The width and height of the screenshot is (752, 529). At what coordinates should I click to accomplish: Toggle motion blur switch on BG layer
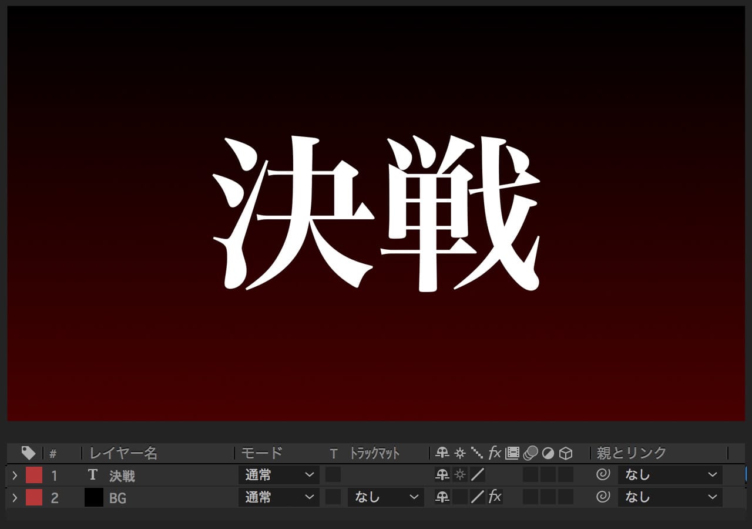531,497
